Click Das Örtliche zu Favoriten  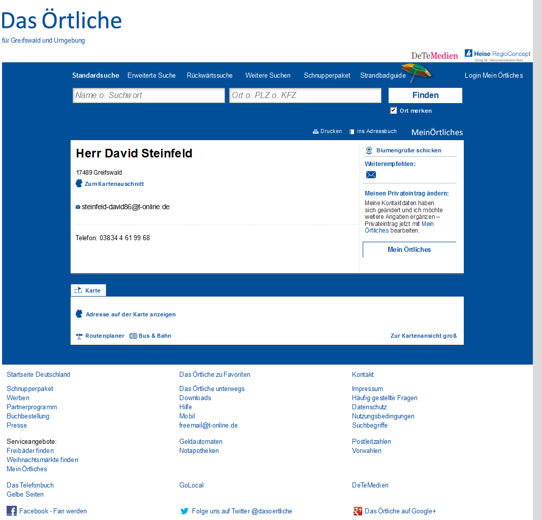[x=215, y=375]
